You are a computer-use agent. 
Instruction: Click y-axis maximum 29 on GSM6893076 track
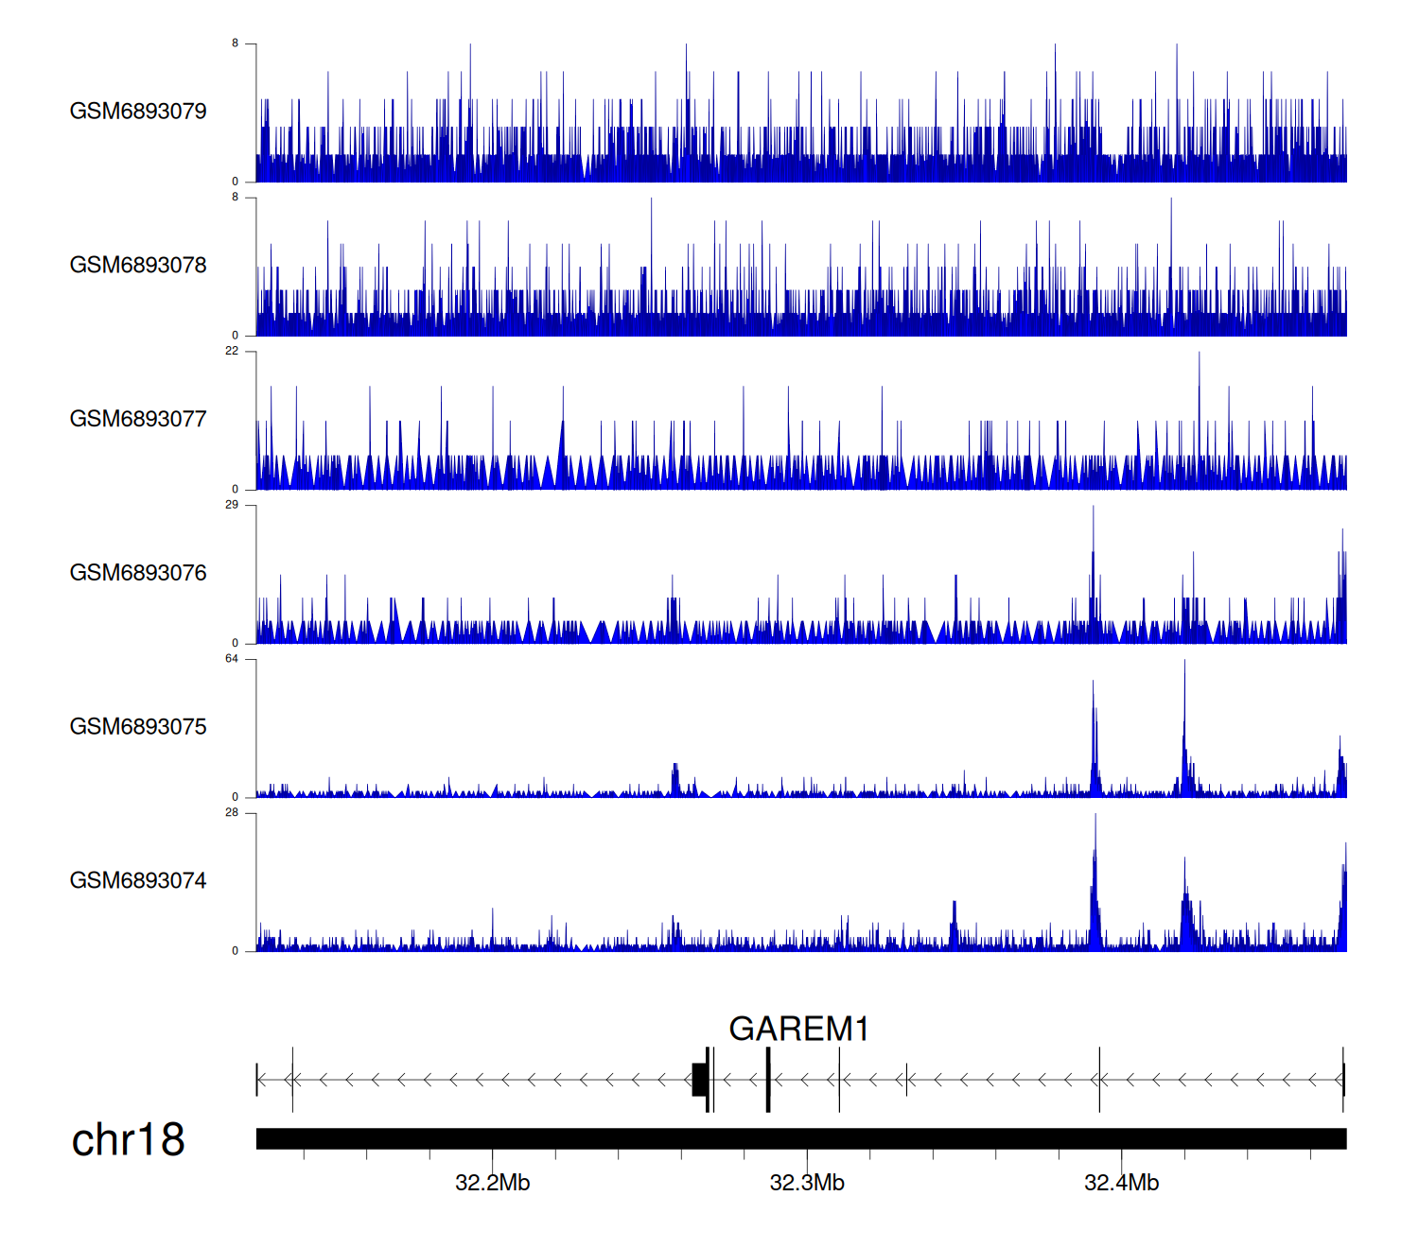232,505
